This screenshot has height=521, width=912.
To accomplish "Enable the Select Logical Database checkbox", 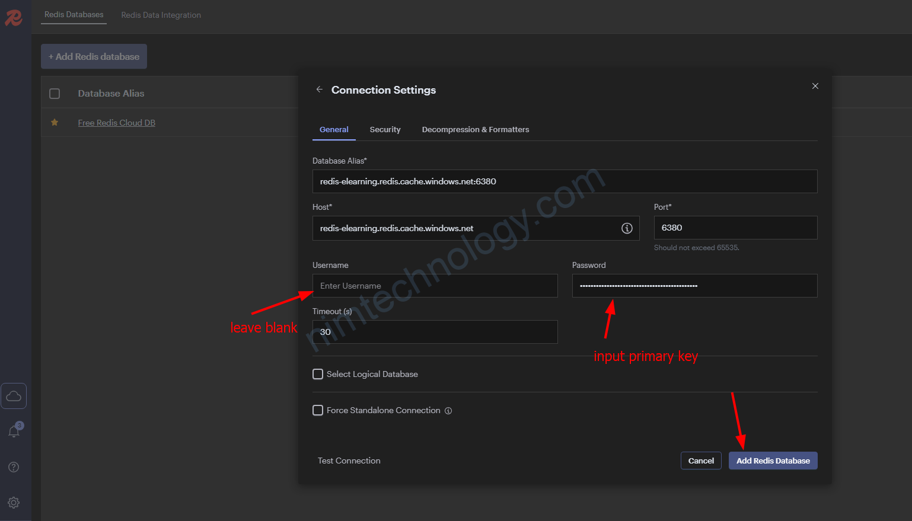I will coord(318,374).
